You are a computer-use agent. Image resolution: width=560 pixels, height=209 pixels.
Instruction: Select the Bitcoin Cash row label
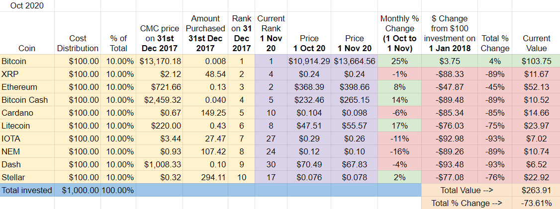[x=25, y=100]
